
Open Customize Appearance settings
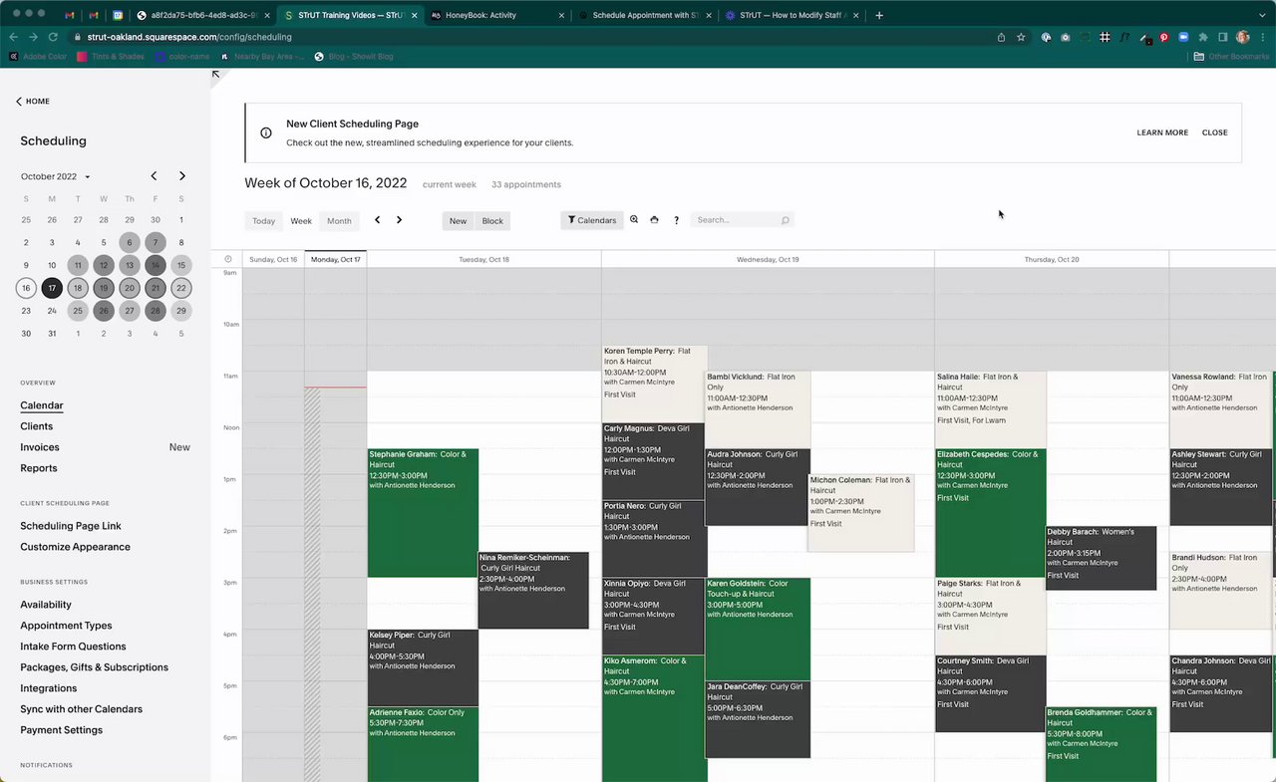(75, 547)
